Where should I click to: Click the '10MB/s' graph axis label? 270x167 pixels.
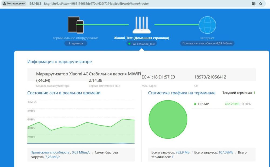point(32,102)
